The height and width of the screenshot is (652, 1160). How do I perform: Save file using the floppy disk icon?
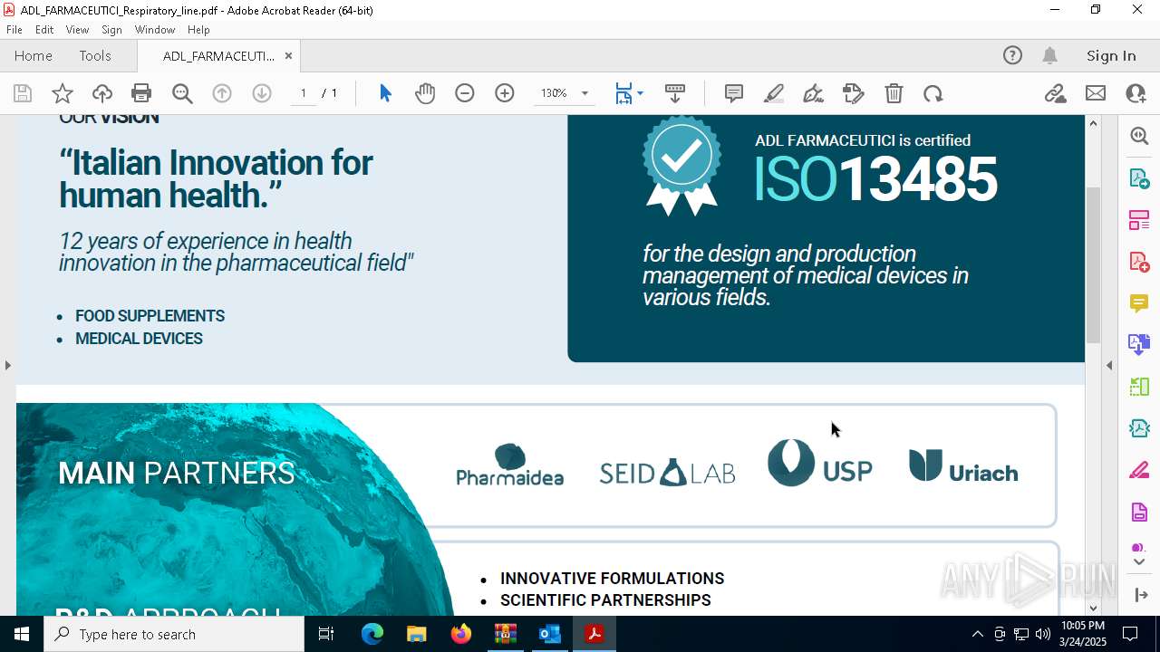23,93
